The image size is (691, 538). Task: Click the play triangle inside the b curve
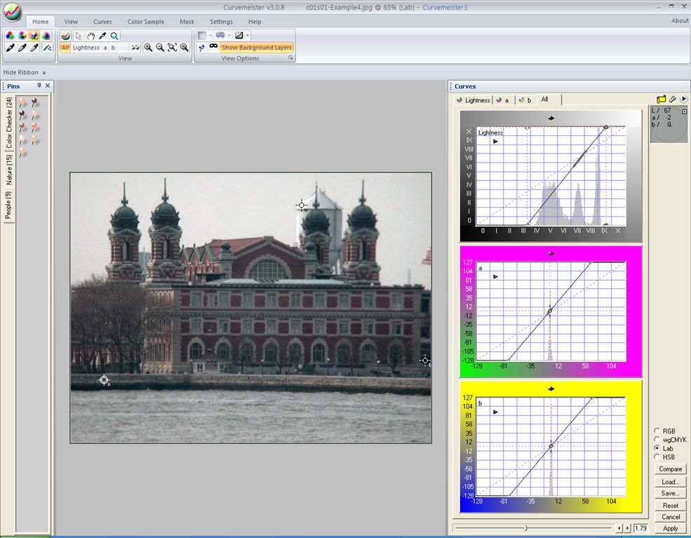495,412
